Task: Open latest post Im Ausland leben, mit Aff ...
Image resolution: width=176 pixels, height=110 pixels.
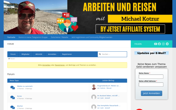Action: pos(108,96)
